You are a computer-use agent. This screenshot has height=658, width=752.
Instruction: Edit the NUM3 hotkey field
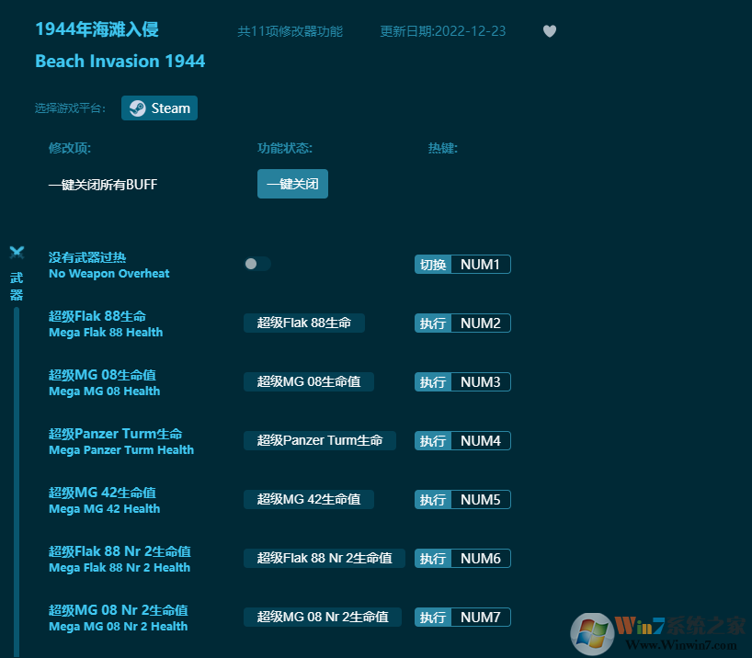pos(481,381)
